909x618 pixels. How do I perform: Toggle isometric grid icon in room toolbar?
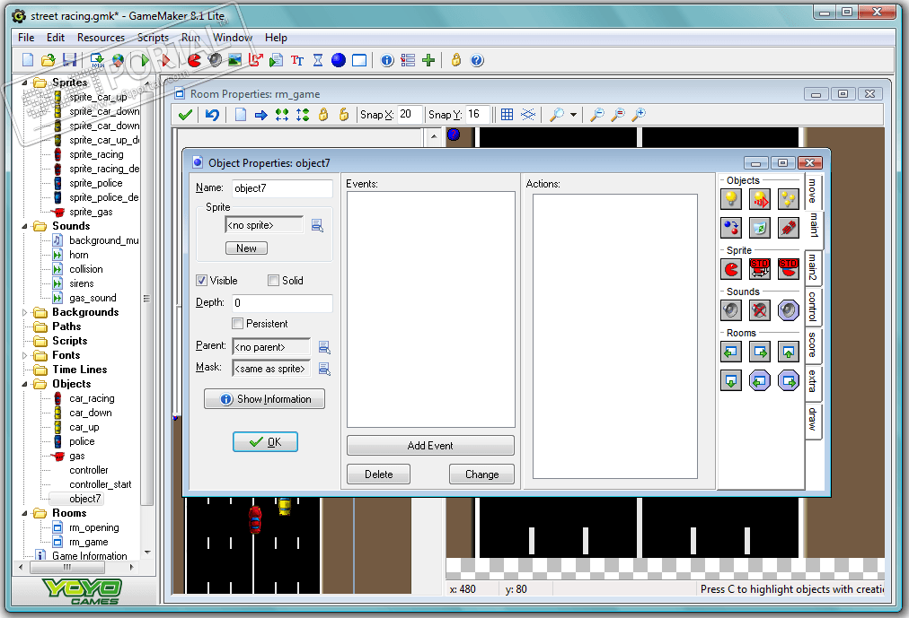(x=528, y=115)
